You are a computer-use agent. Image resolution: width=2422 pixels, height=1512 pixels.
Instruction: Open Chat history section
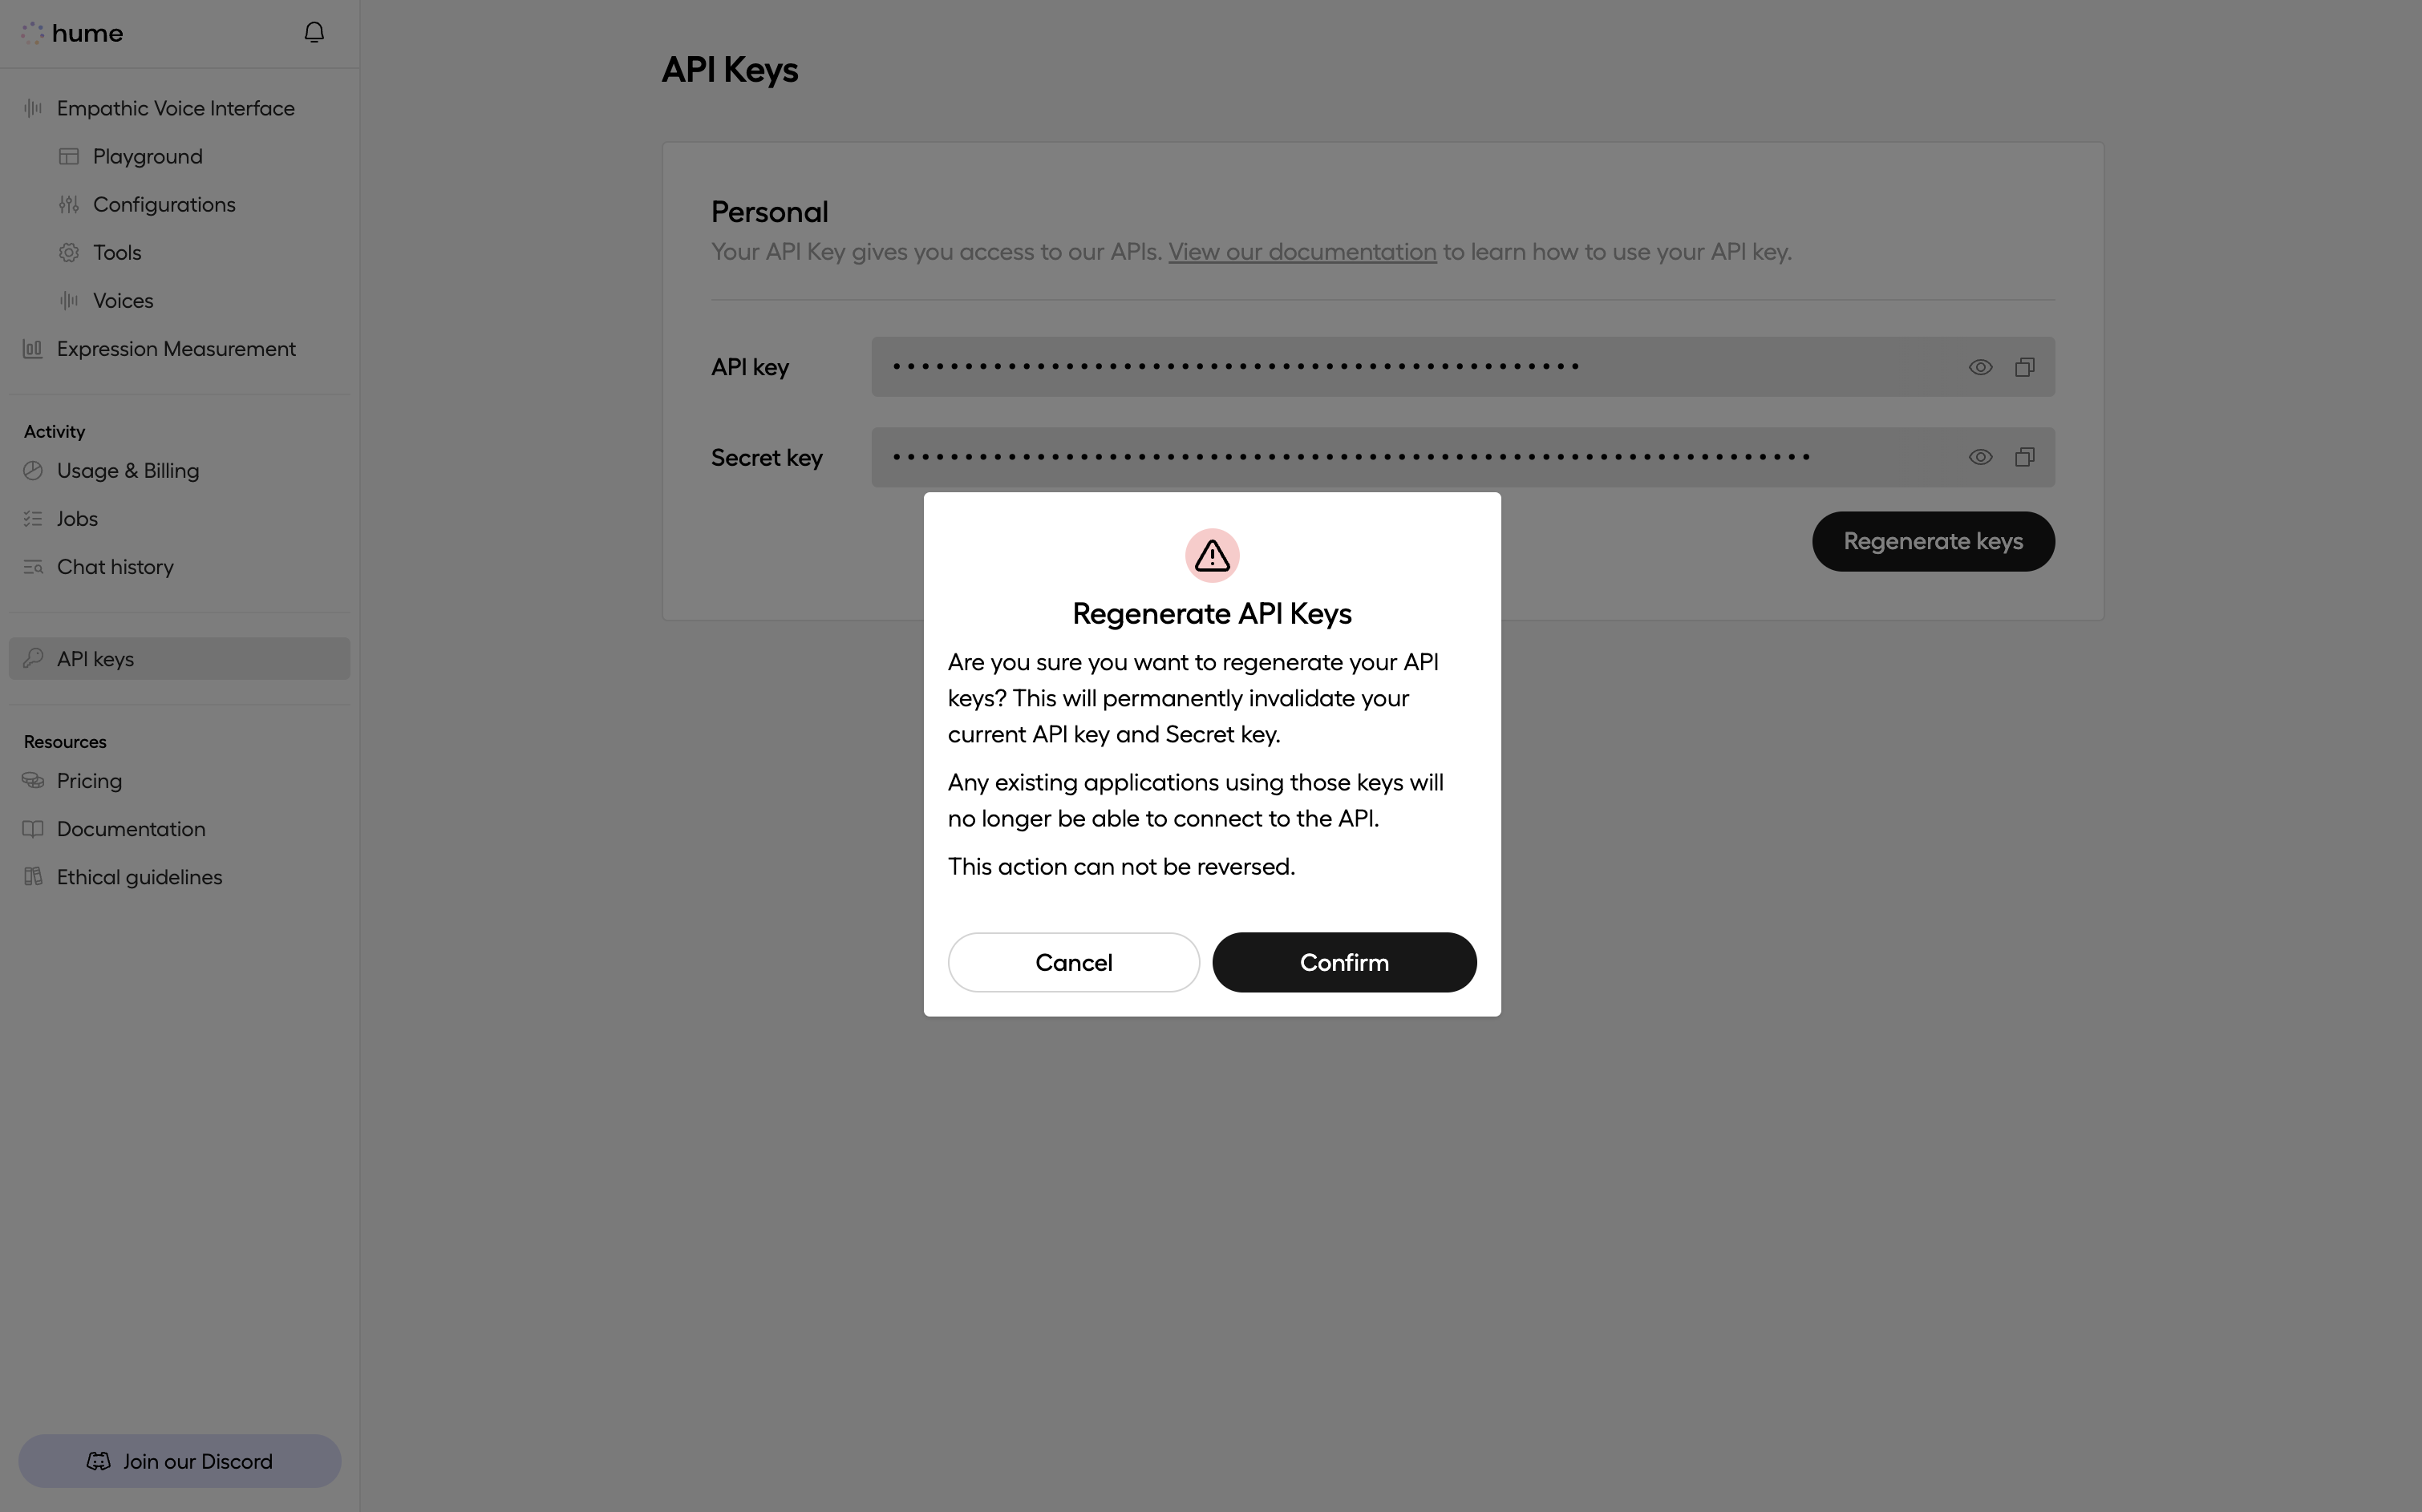pos(115,566)
